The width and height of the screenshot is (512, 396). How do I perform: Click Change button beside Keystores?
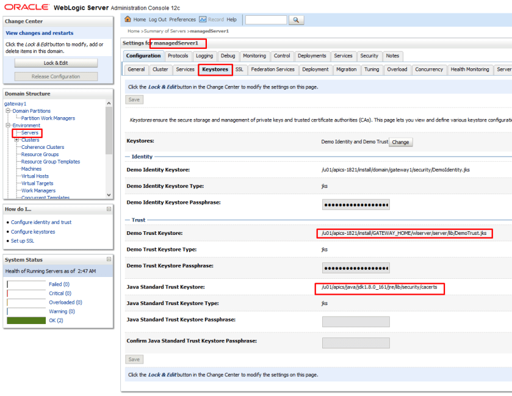click(400, 142)
